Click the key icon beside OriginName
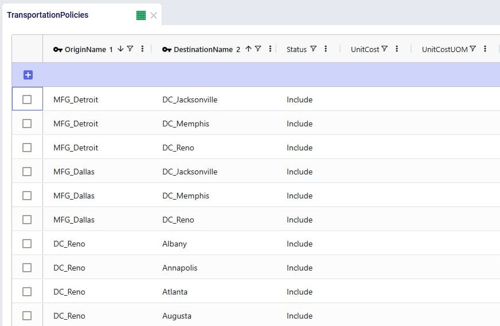The height and width of the screenshot is (326, 500). pyautogui.click(x=58, y=49)
